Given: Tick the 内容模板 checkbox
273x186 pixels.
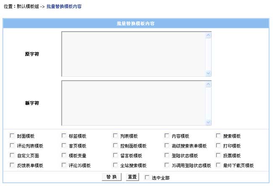Looking at the screenshot, I should 167,136.
